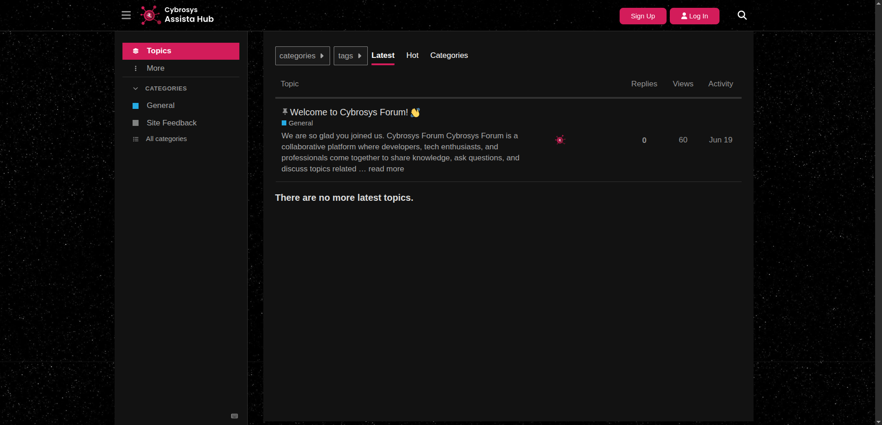
Task: Open the categories filter dropdown
Action: pos(302,56)
